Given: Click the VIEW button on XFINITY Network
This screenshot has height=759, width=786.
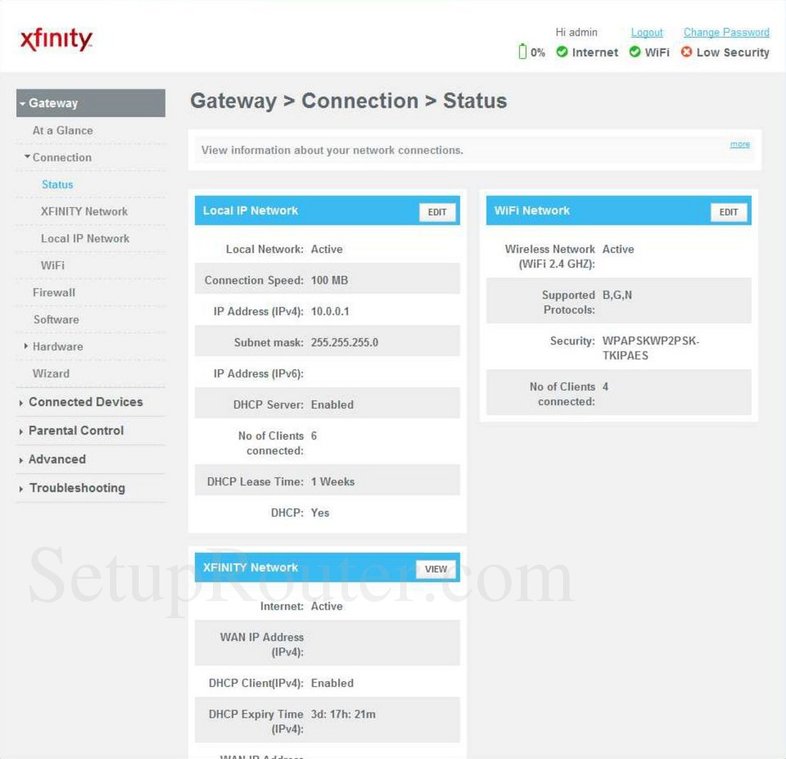Looking at the screenshot, I should tap(434, 569).
